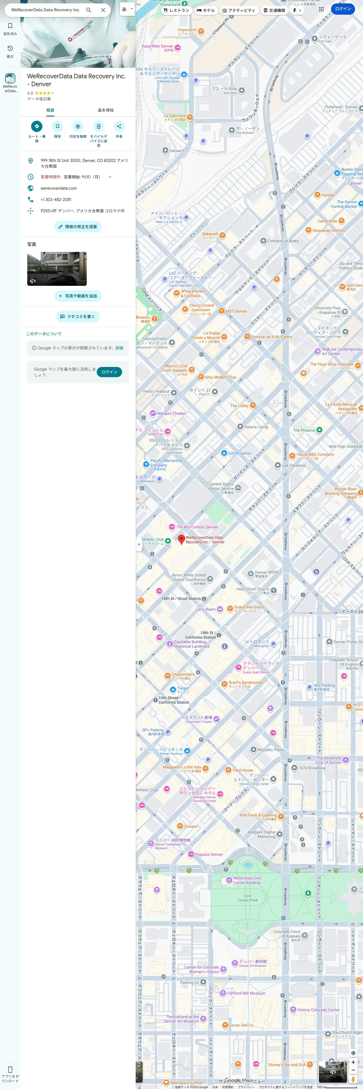Open the 詳細 link

coord(120,348)
